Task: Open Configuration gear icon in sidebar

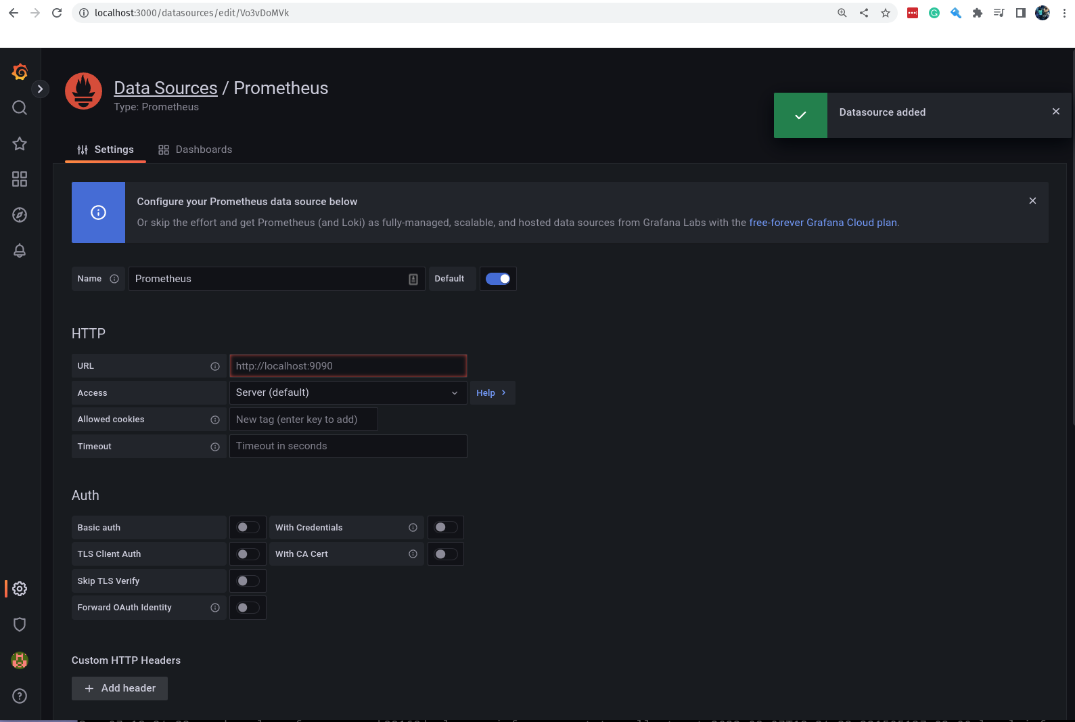Action: click(x=20, y=589)
